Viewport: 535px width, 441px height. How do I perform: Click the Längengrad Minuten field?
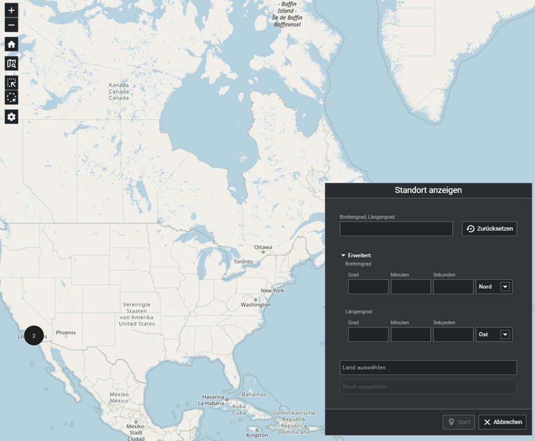(410, 335)
